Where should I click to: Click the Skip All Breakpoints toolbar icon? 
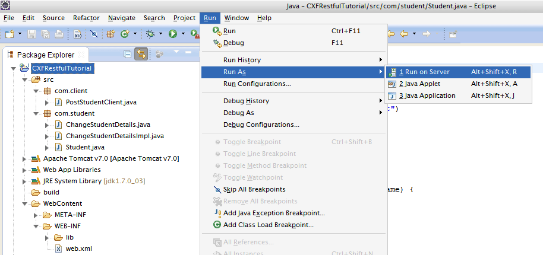point(94,34)
